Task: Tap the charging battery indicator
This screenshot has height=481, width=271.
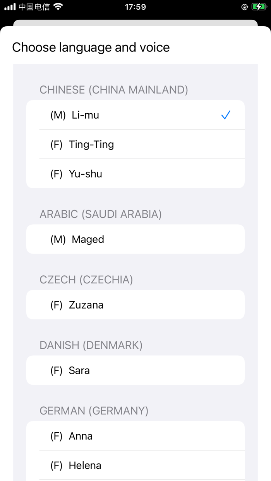Action: pos(259,6)
